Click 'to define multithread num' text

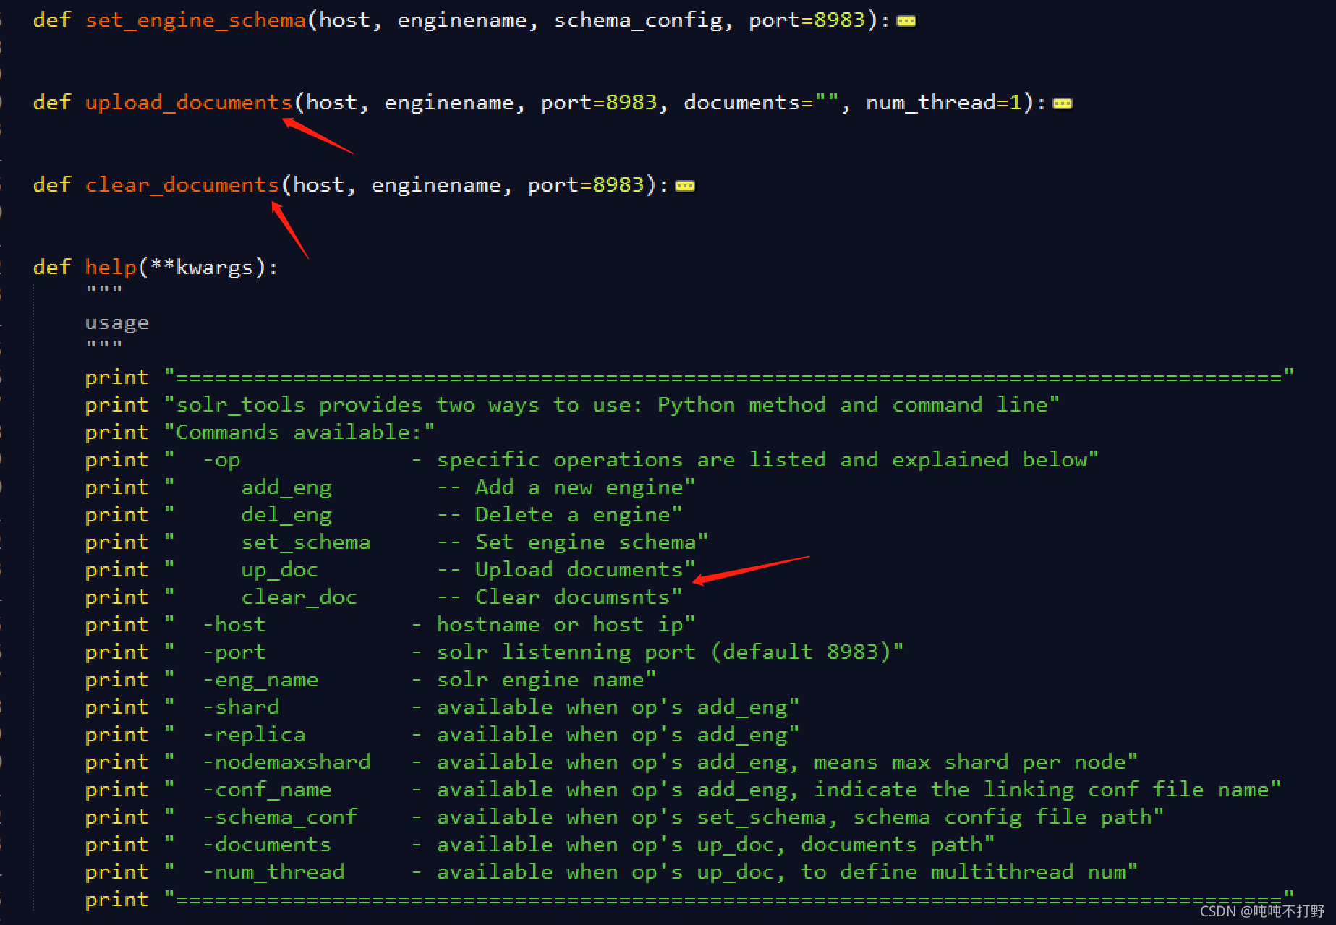click(x=963, y=872)
